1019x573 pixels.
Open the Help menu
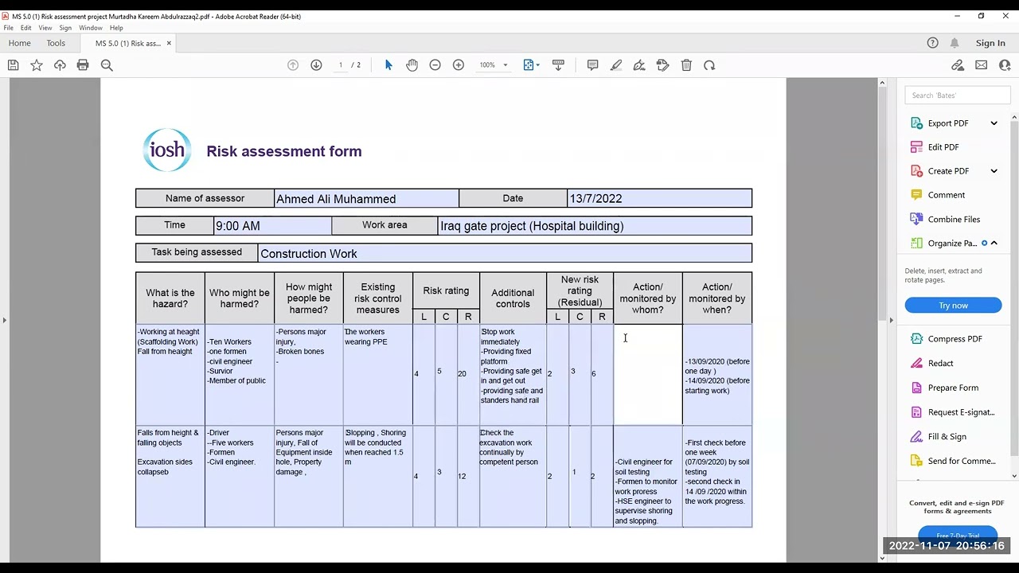116,28
